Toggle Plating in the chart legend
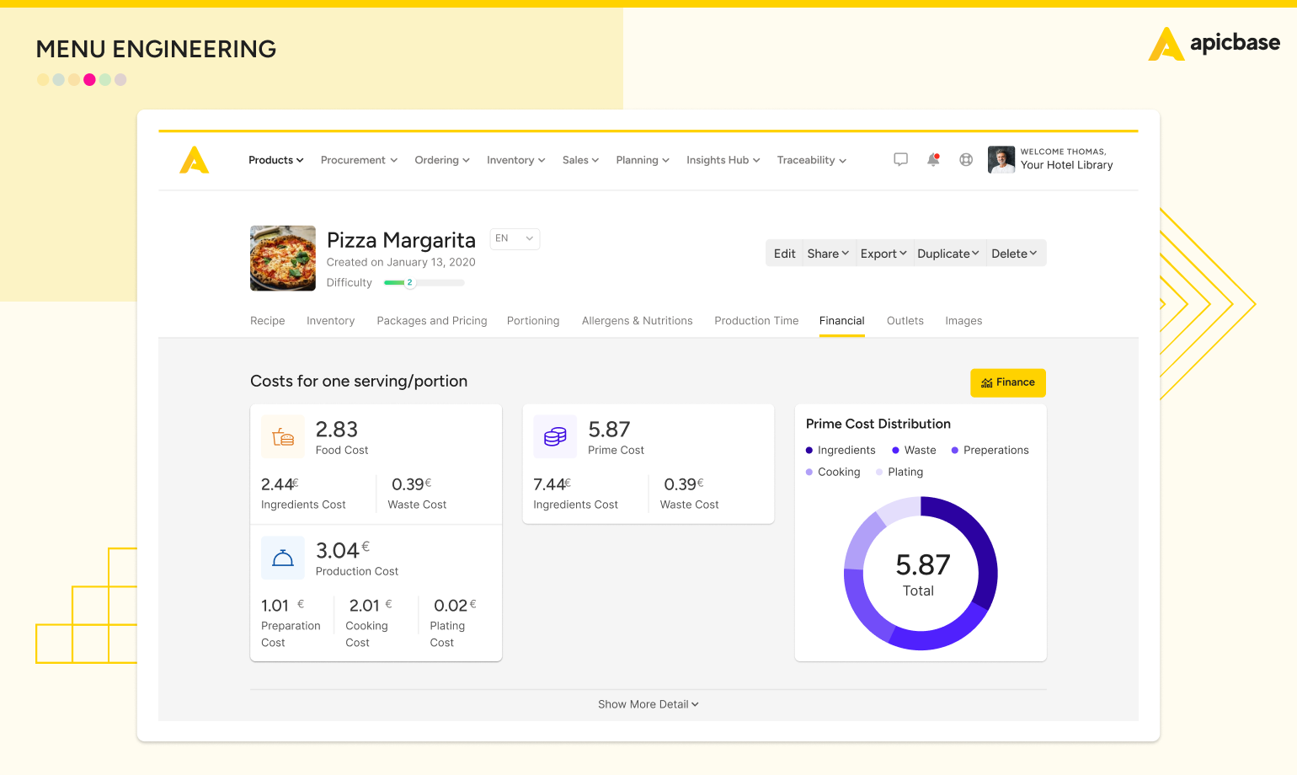 tap(899, 473)
